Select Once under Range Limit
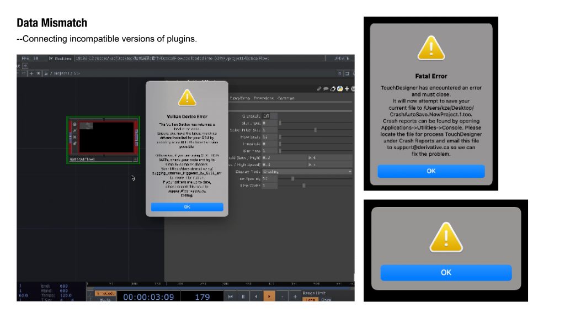 click(326, 300)
